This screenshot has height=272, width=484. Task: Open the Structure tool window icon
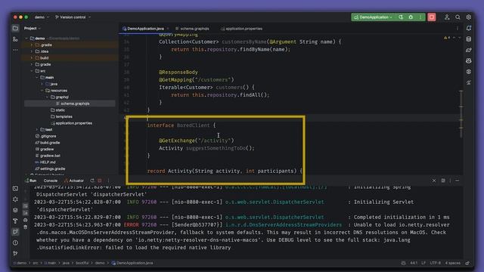pos(15,39)
